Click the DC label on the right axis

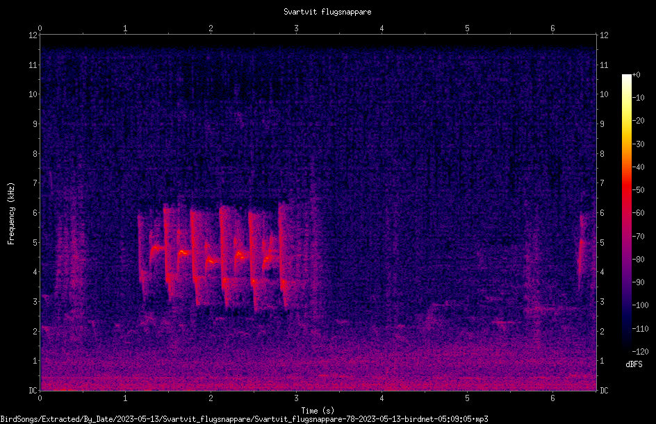pyautogui.click(x=604, y=391)
